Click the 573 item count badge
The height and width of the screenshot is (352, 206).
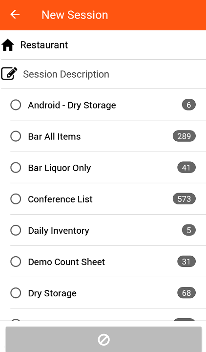click(x=184, y=199)
